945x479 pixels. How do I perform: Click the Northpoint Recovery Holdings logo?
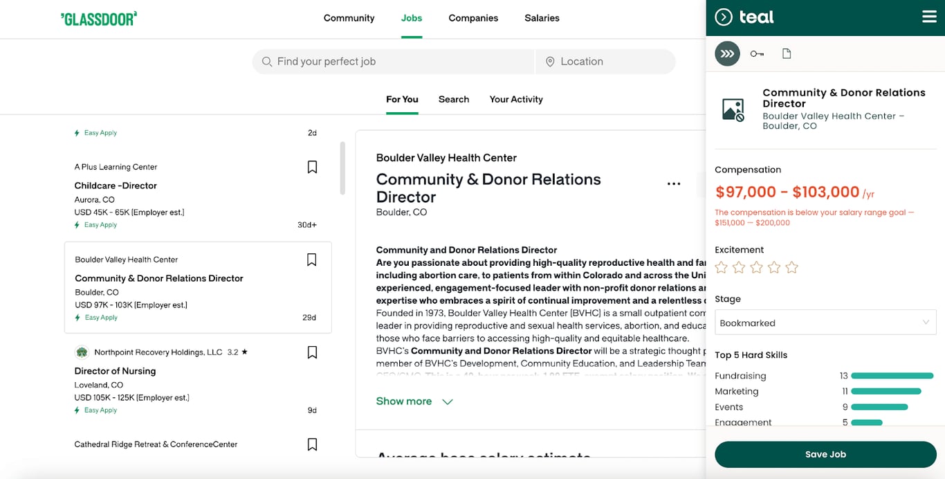(x=82, y=352)
